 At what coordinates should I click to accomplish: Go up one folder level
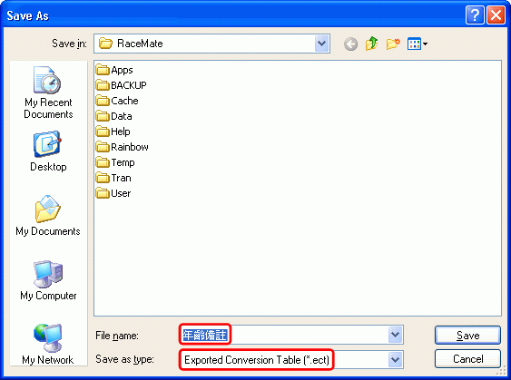[x=371, y=44]
